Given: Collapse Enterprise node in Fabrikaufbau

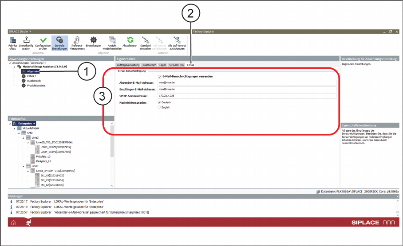Looking at the screenshot, I should (x=10, y=124).
